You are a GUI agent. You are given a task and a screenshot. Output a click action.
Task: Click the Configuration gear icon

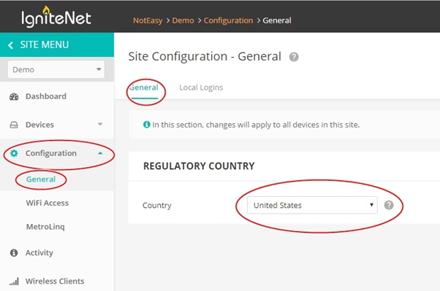tap(14, 153)
